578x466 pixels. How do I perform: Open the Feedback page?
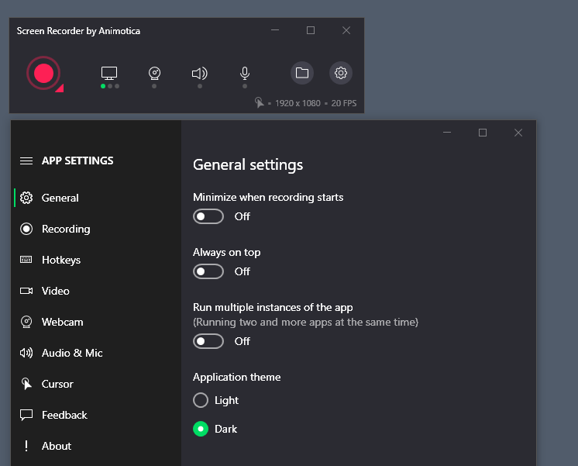pos(64,415)
